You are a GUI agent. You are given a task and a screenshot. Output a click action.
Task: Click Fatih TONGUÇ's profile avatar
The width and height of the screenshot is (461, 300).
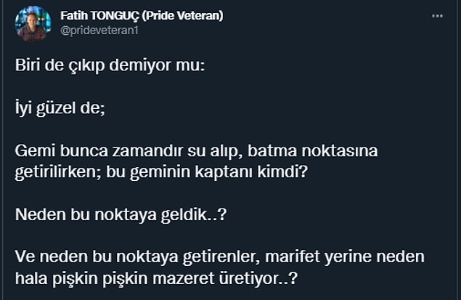point(33,23)
